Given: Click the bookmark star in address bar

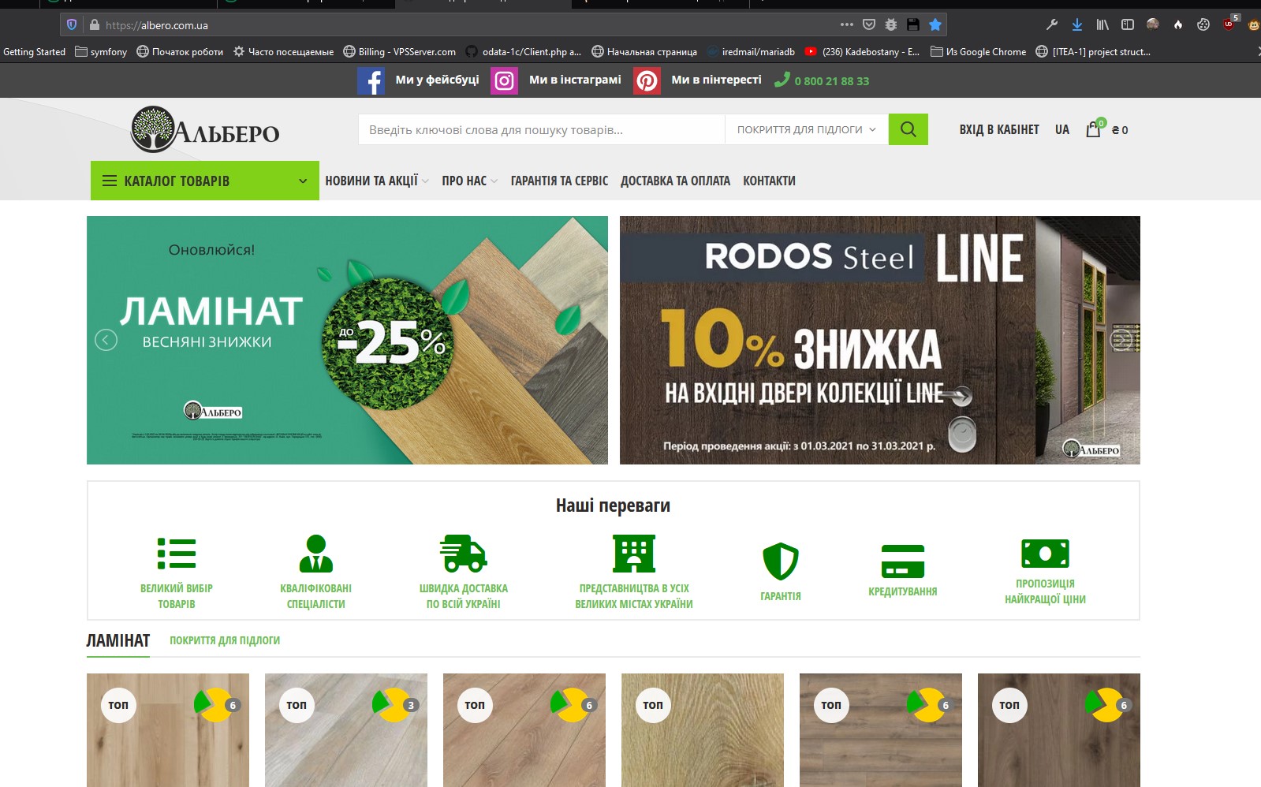Looking at the screenshot, I should click(x=935, y=24).
